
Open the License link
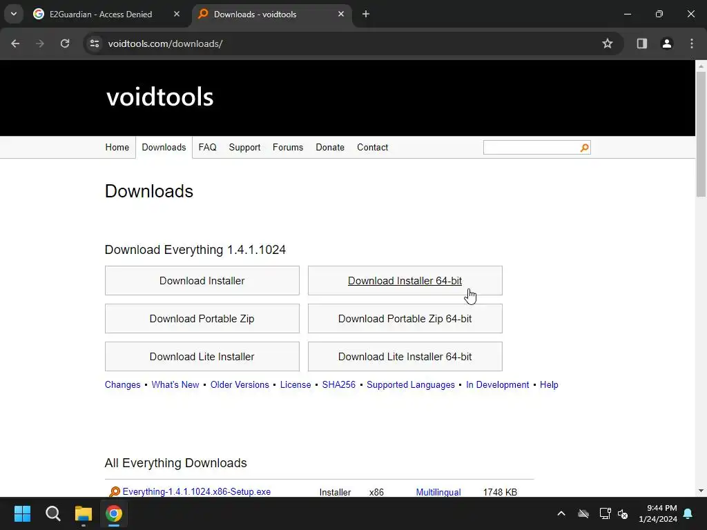pyautogui.click(x=296, y=385)
